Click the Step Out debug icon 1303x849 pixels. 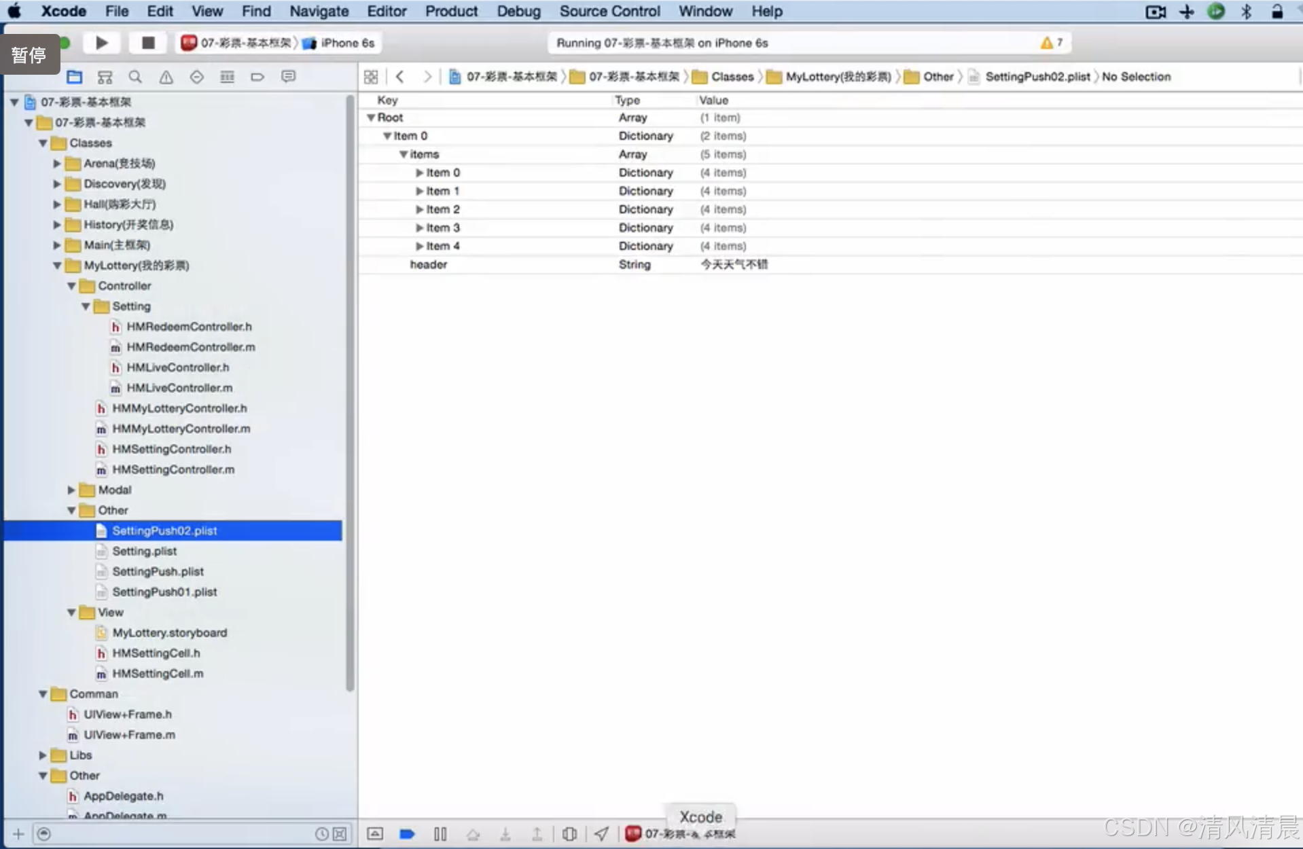pyautogui.click(x=537, y=833)
